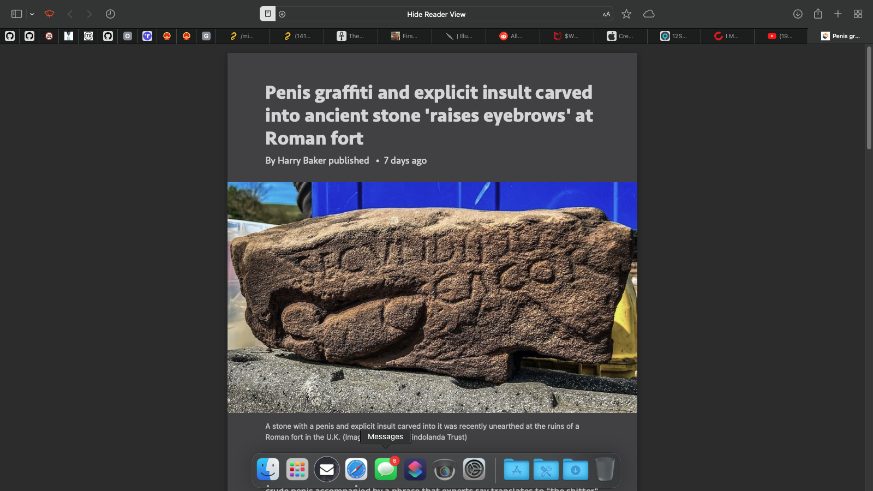Screen dimensions: 873x491
Task: Switch to the Reddit 'All...' tab
Action: (x=512, y=36)
